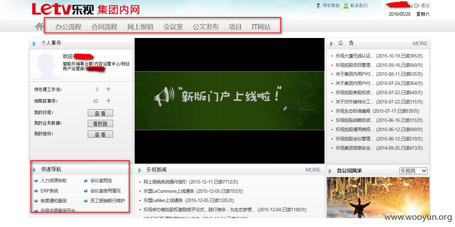Open 员工报销银行维护 quick link
455x227 pixels.
coord(108,201)
